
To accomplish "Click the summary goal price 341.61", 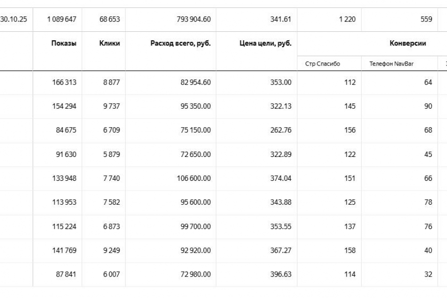I will tap(281, 20).
